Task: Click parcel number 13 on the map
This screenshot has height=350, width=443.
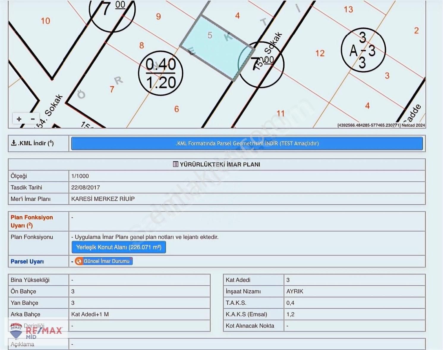Action: (x=349, y=9)
